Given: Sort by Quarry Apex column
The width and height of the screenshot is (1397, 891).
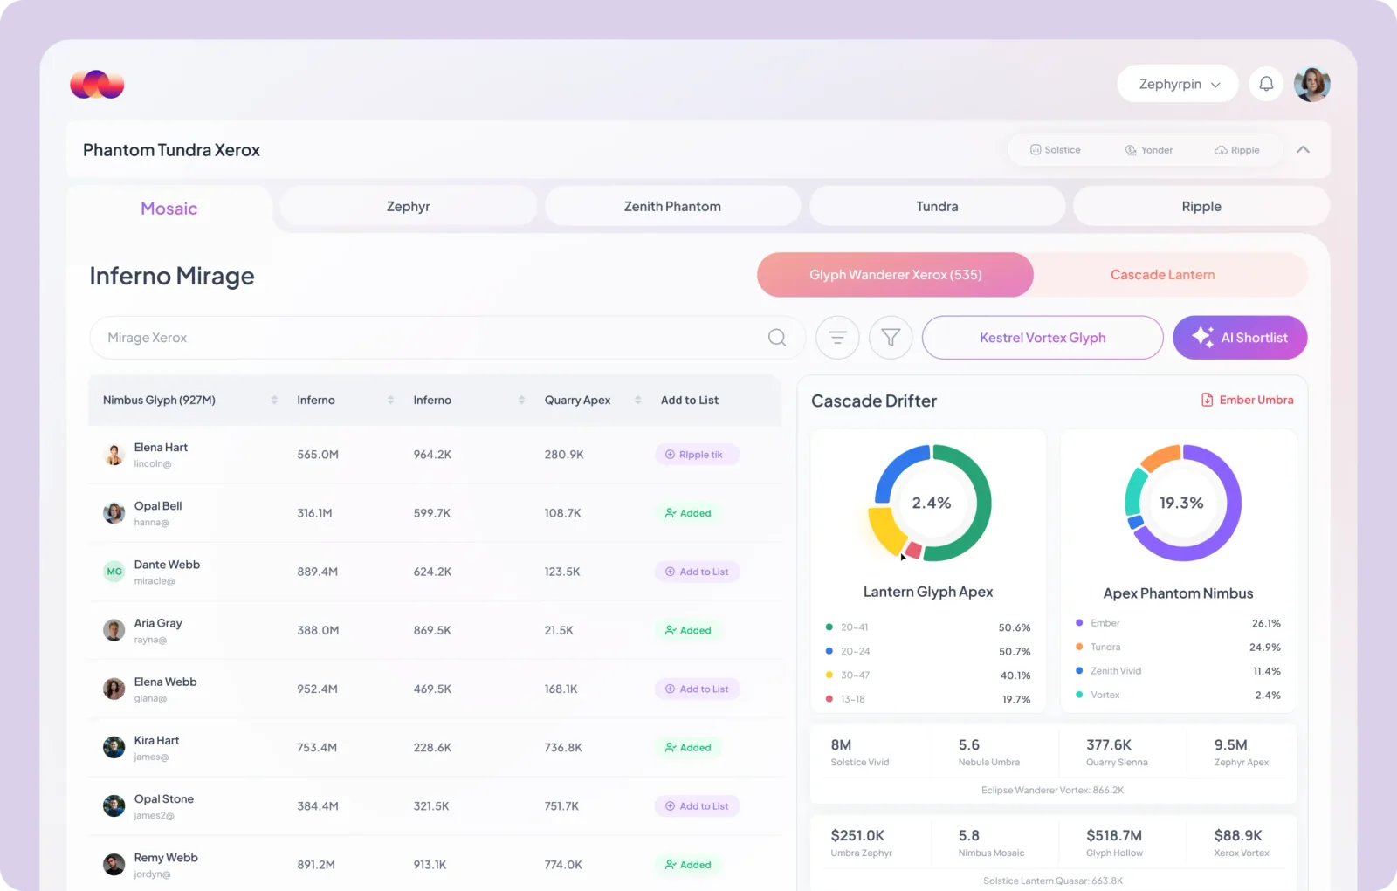Looking at the screenshot, I should 637,400.
